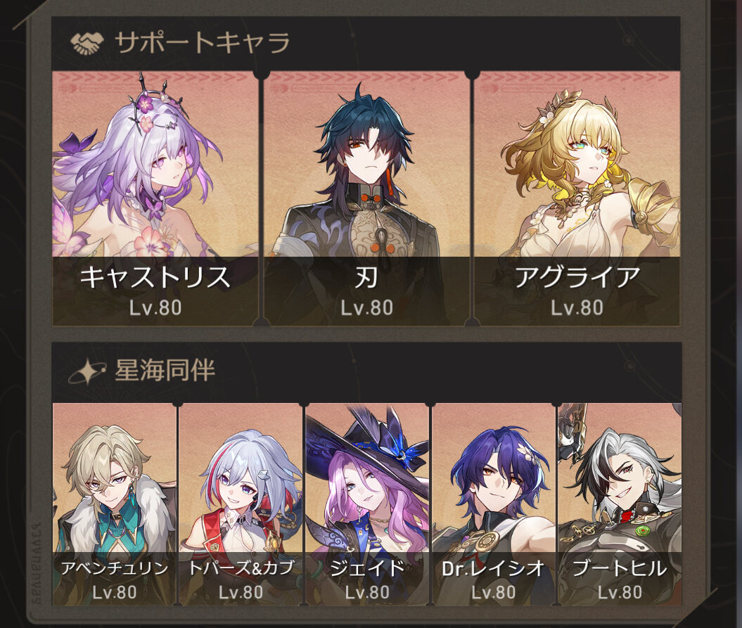Click the ジェイド companion portrait
This screenshot has height=628, width=742.
pyautogui.click(x=367, y=504)
